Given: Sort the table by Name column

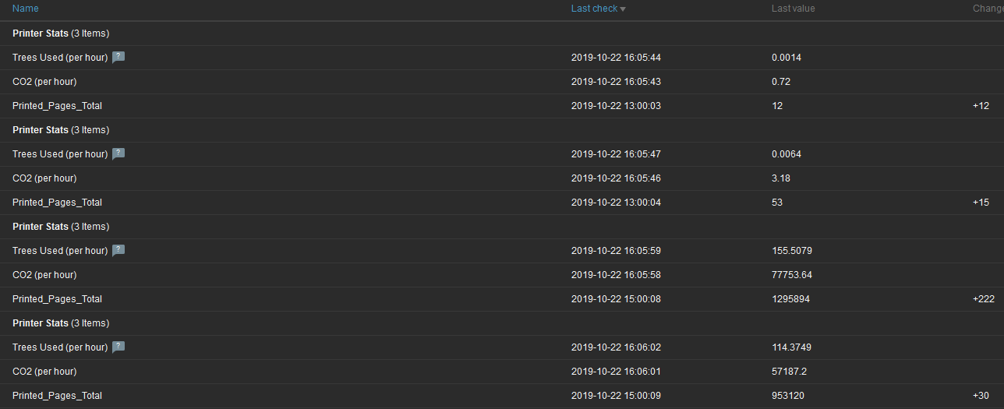Looking at the screenshot, I should point(26,9).
